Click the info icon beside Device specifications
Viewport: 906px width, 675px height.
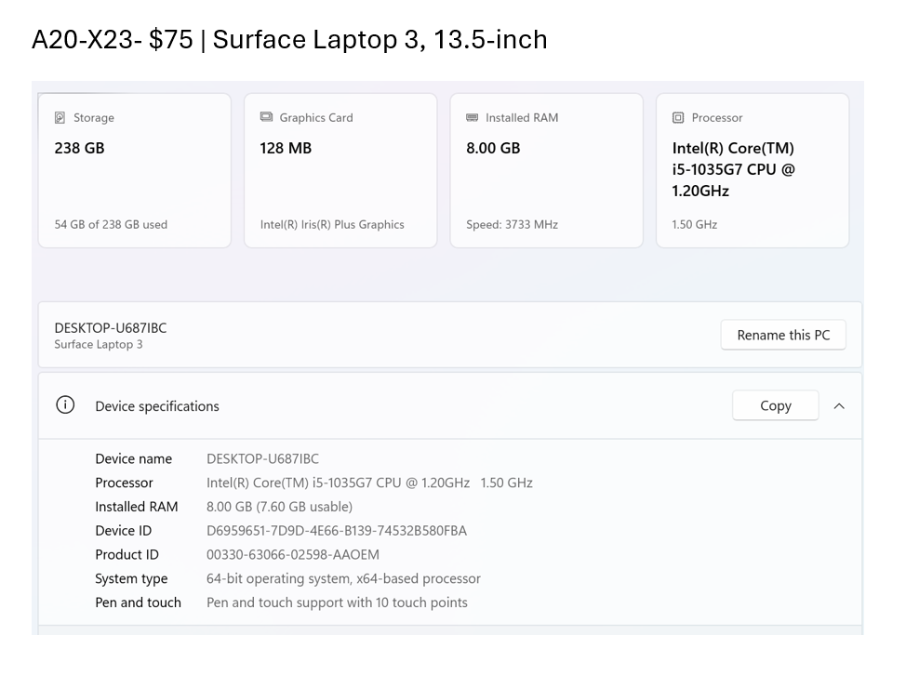point(64,405)
